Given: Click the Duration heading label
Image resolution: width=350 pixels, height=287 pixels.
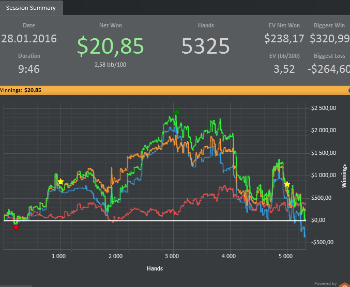Looking at the screenshot, I should tap(29, 56).
